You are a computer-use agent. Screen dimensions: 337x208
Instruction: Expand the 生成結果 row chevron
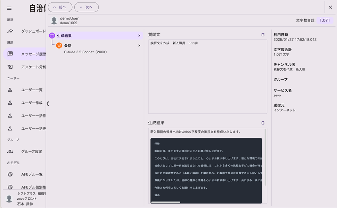pyautogui.click(x=139, y=36)
